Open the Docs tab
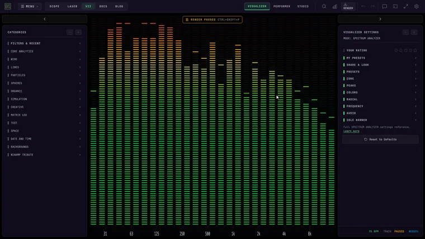Viewport: 425px width, 239px height. [x=103, y=6]
